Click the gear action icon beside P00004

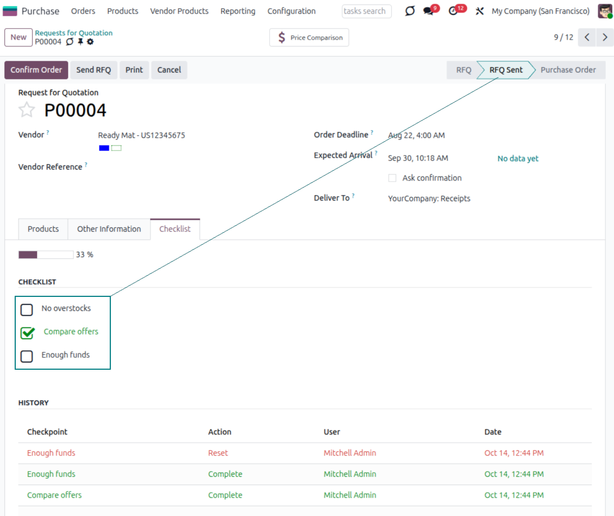click(90, 42)
